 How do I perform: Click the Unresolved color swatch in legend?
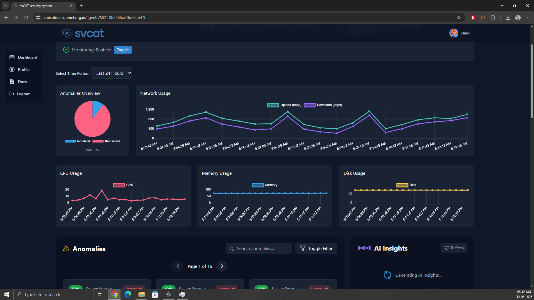98,141
